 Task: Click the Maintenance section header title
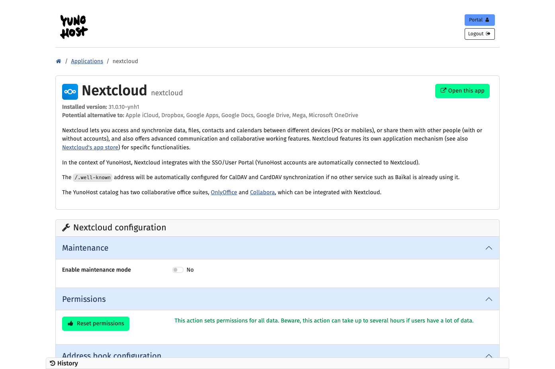pyautogui.click(x=85, y=248)
